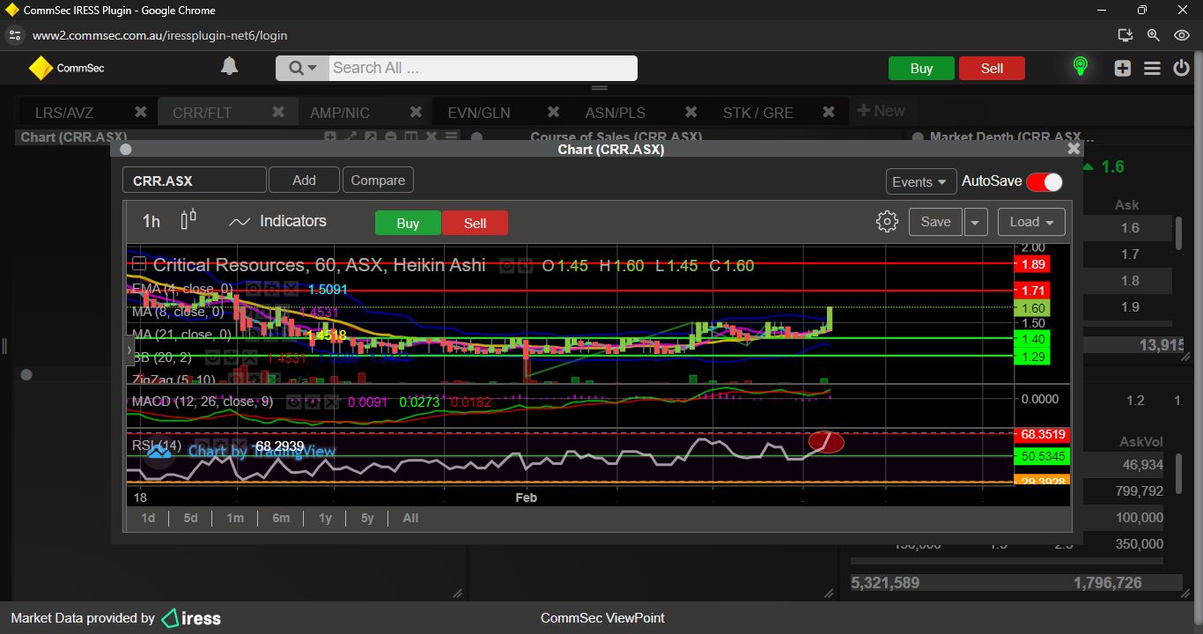This screenshot has height=634, width=1203.
Task: Close the STK / GRE tab
Action: coord(828,112)
